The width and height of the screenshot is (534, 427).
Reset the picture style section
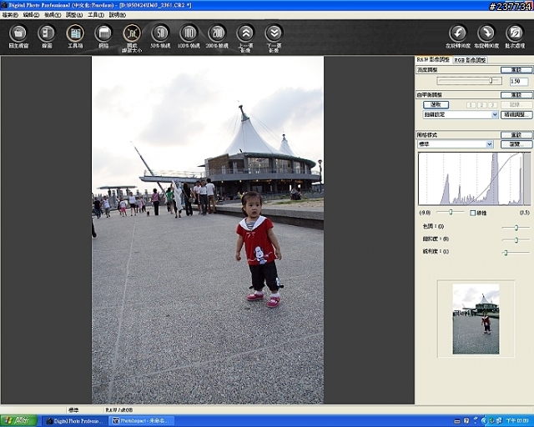click(516, 135)
